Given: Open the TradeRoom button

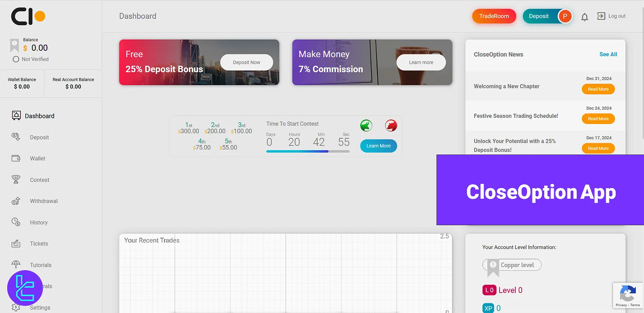Looking at the screenshot, I should click(x=494, y=16).
